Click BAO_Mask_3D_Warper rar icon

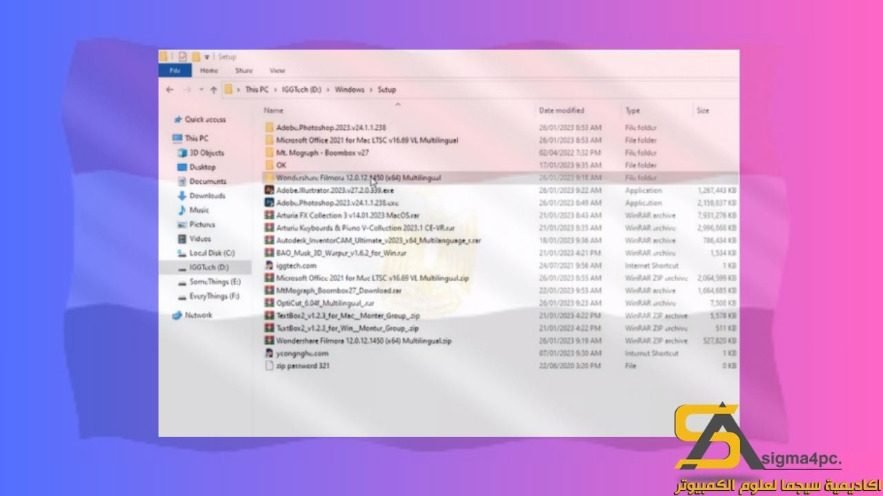pyautogui.click(x=269, y=253)
